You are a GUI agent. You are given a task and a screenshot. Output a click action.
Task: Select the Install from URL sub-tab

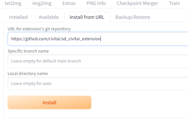tap(87, 17)
